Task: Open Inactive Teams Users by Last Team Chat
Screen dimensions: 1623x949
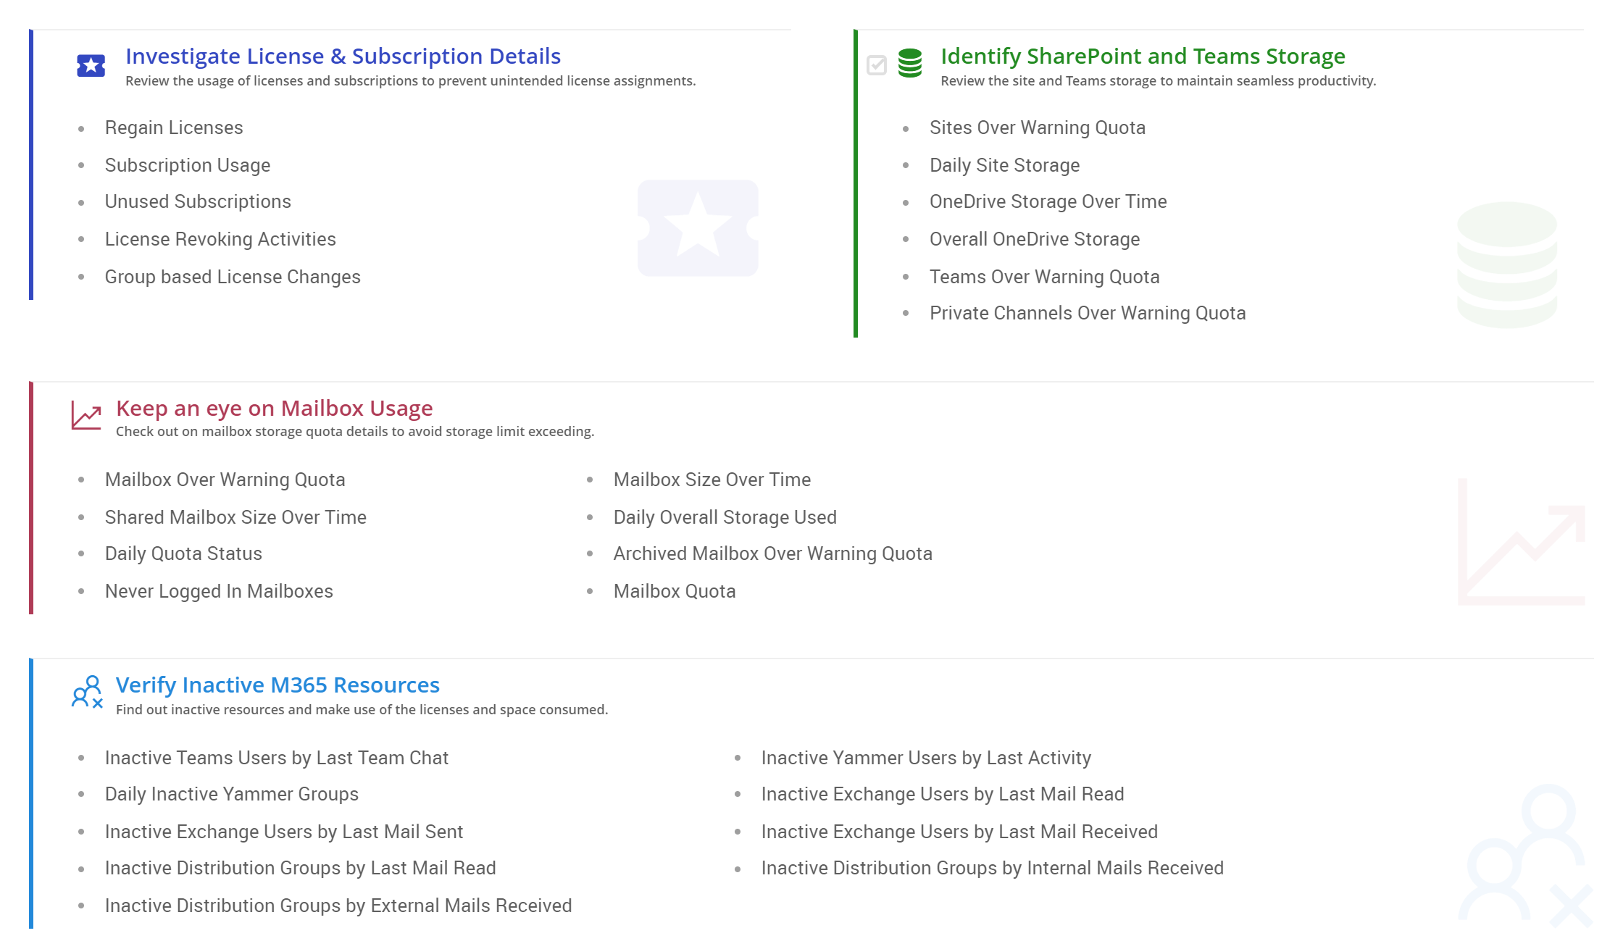Action: [x=277, y=758]
